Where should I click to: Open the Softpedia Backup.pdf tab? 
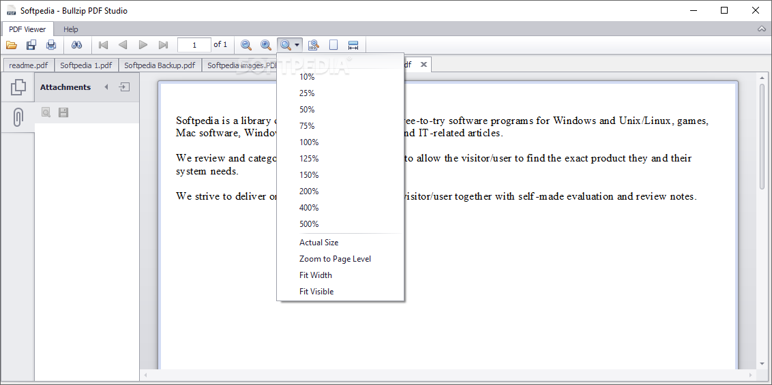160,65
